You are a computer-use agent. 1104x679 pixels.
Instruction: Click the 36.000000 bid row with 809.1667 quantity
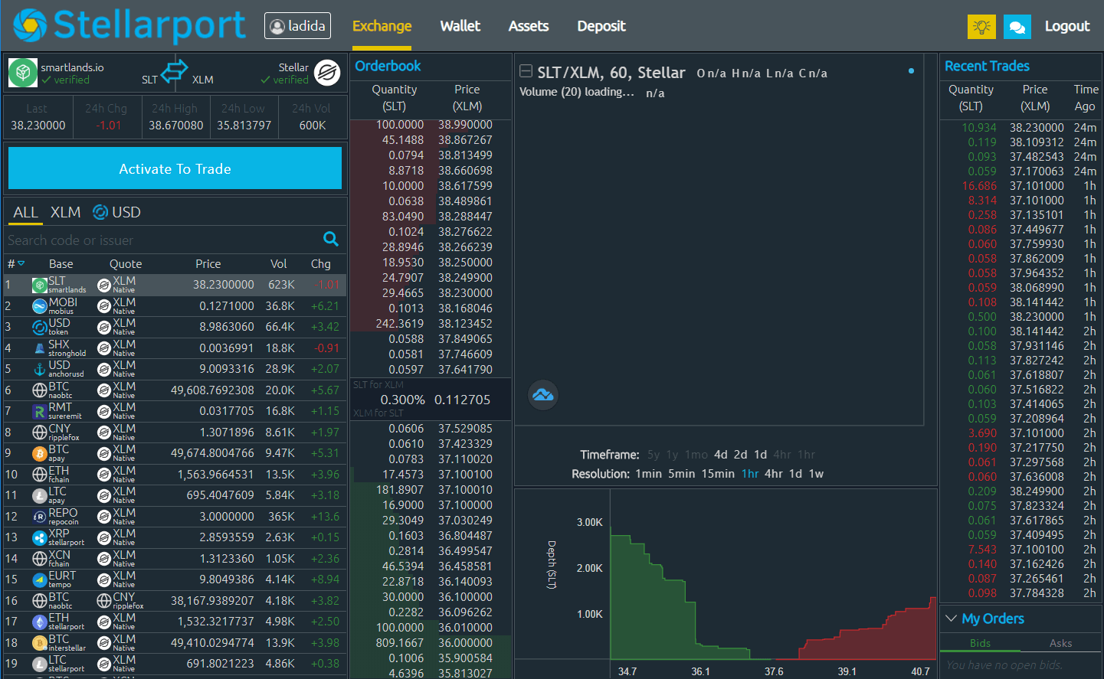point(431,643)
